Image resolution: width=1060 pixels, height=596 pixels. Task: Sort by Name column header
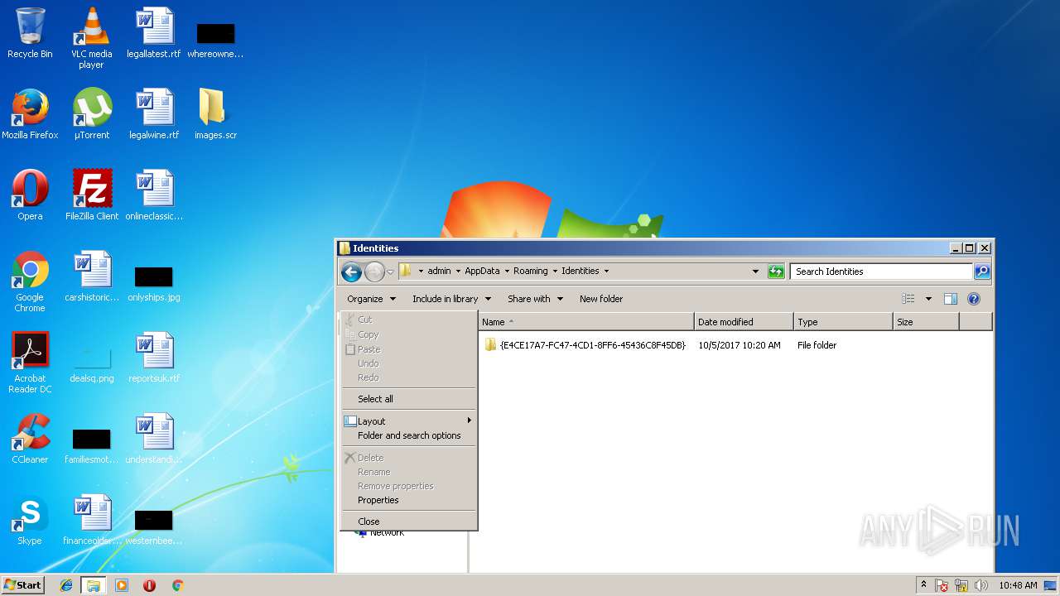point(586,322)
